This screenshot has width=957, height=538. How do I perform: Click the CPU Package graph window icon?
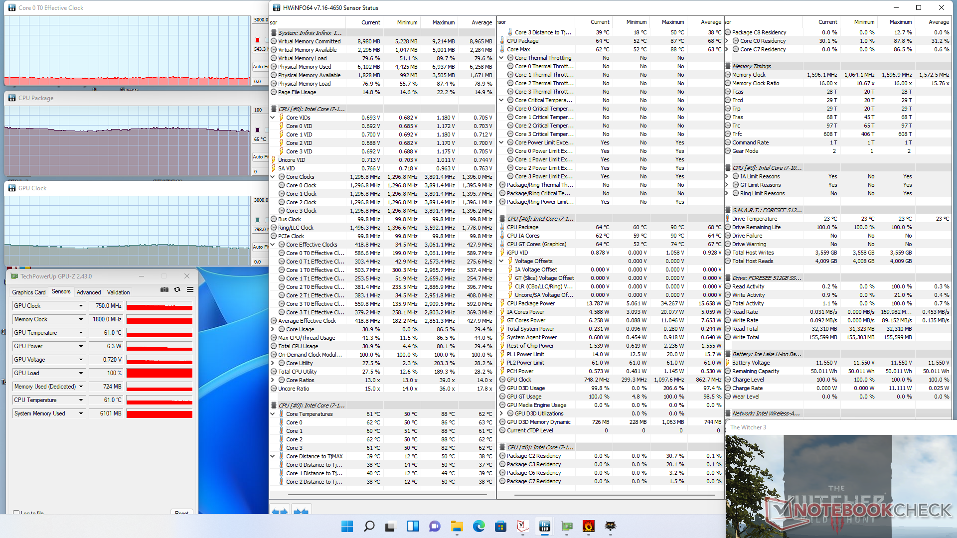click(12, 98)
